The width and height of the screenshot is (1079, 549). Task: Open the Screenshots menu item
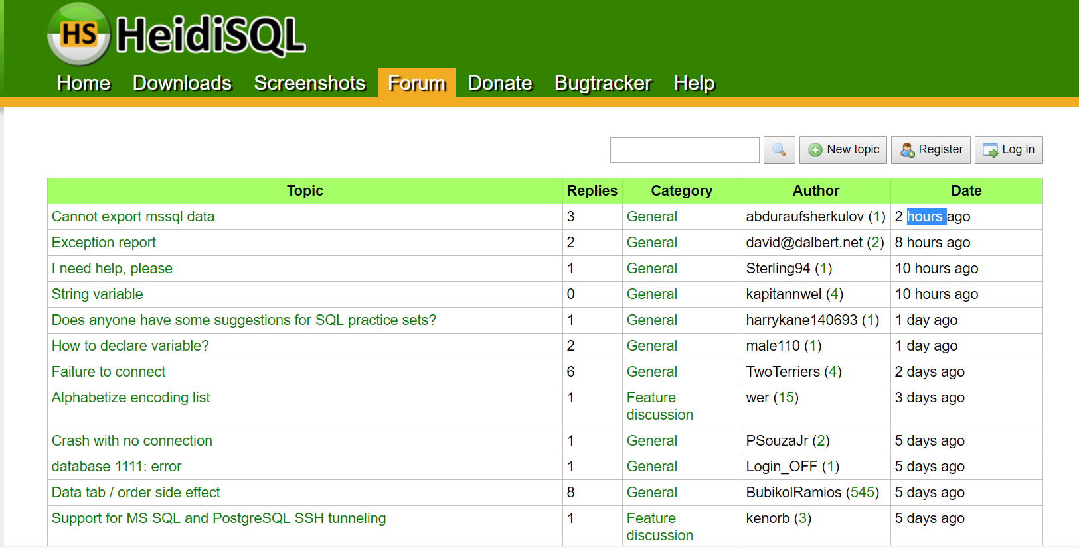[309, 83]
